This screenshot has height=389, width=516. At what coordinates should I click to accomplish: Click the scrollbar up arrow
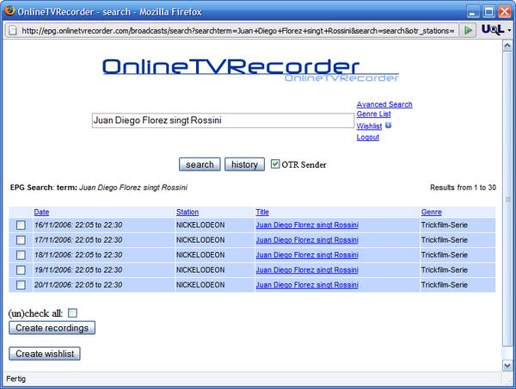507,46
